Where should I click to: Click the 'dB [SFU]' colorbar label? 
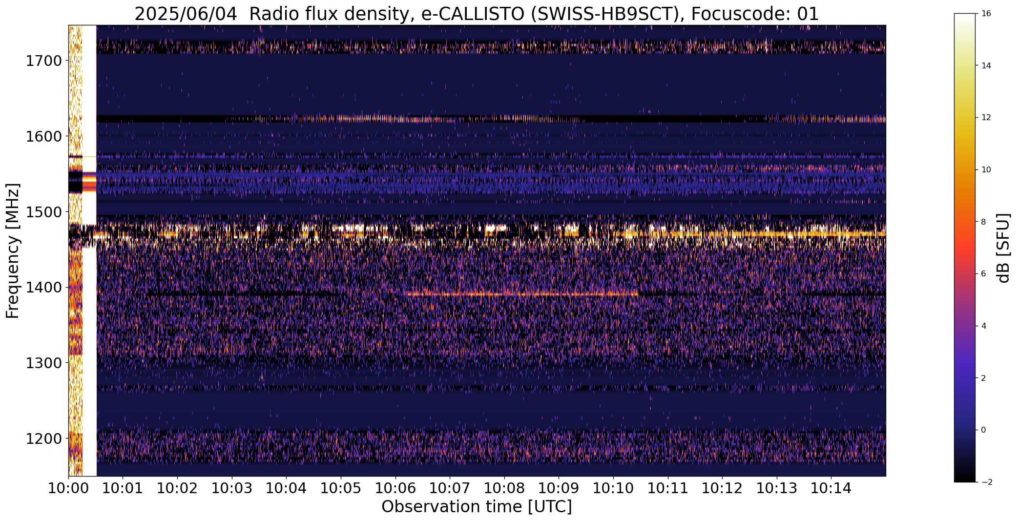[1003, 248]
